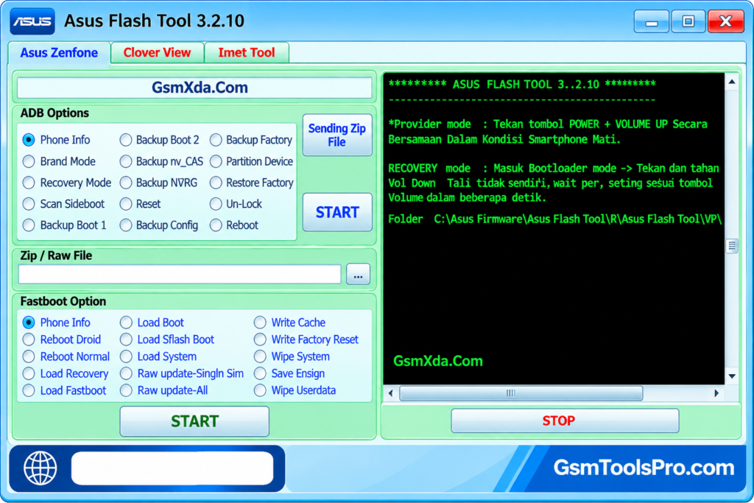
Task: Click Sending Zip File button
Action: click(x=337, y=135)
